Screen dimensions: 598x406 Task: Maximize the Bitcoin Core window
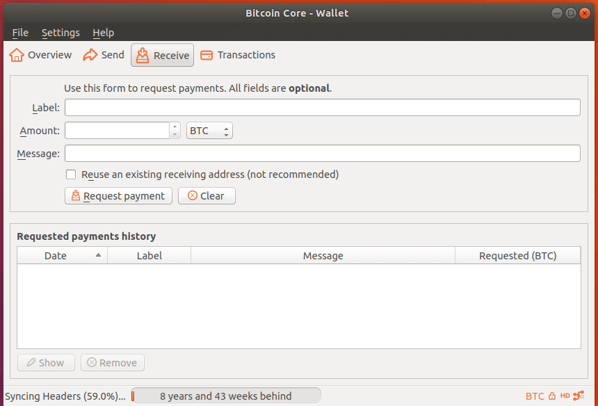pos(571,13)
